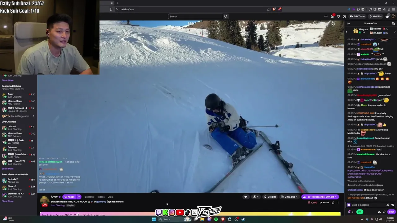Viewport: 397px width, 223px height.
Task: Click the share icon in the address bar
Action: [x=268, y=9]
